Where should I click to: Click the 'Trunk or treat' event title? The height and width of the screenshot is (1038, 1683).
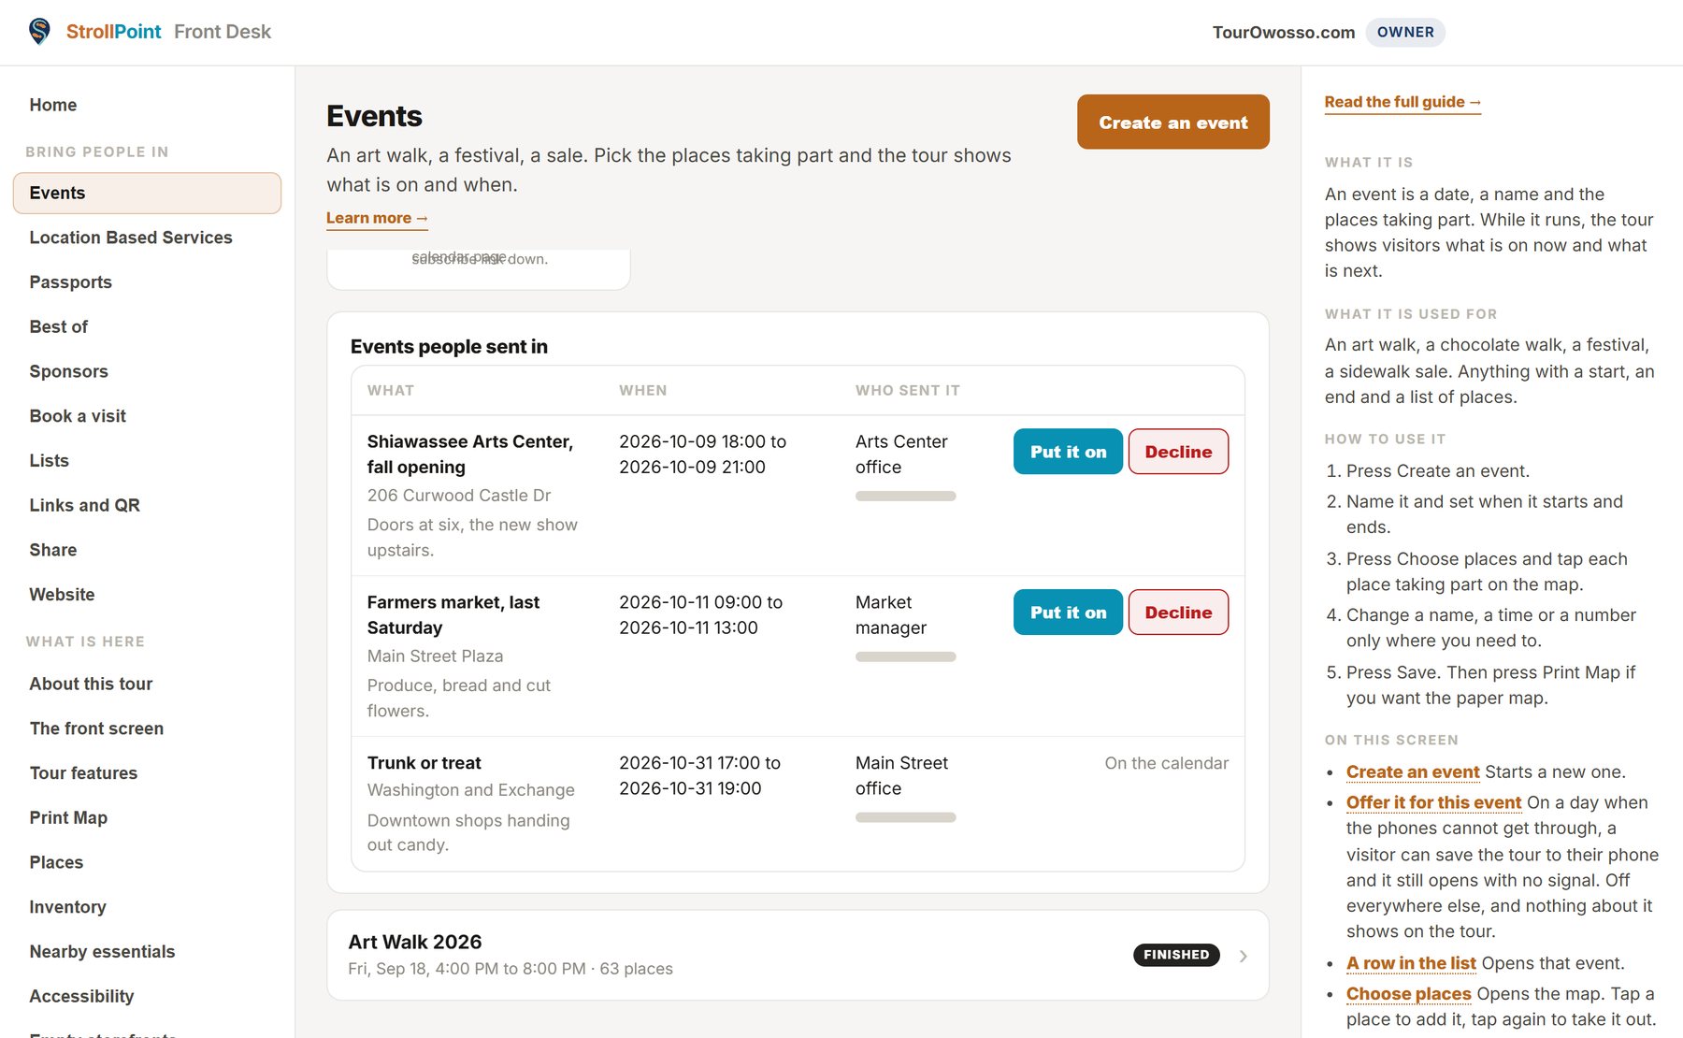pos(424,763)
